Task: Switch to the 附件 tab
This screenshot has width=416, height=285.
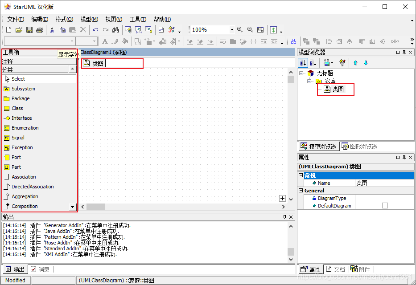Action: pos(360,269)
